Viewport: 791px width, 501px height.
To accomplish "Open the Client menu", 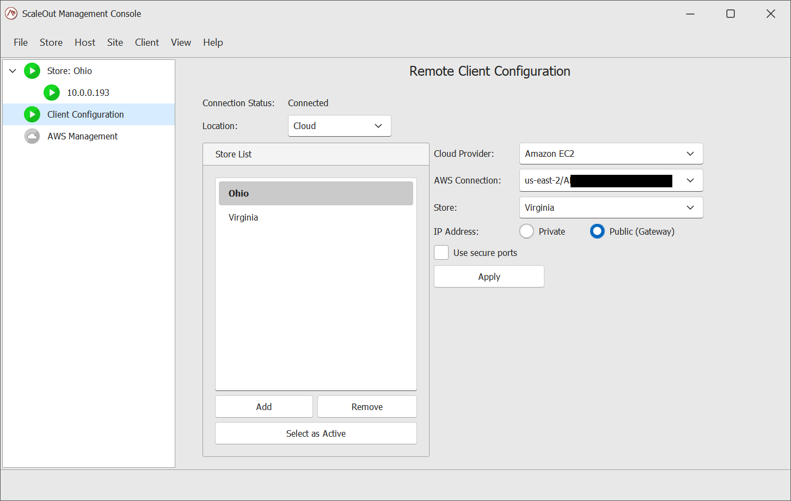I will [147, 42].
